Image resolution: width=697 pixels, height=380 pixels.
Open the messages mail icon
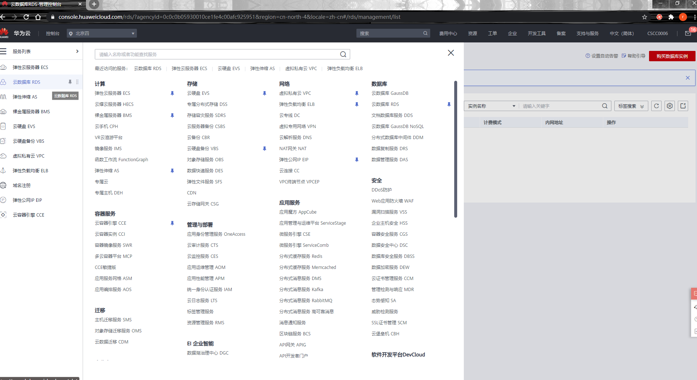688,33
